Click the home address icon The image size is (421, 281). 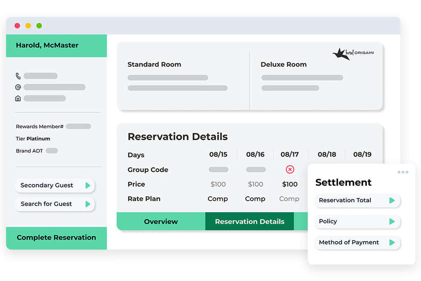[18, 98]
